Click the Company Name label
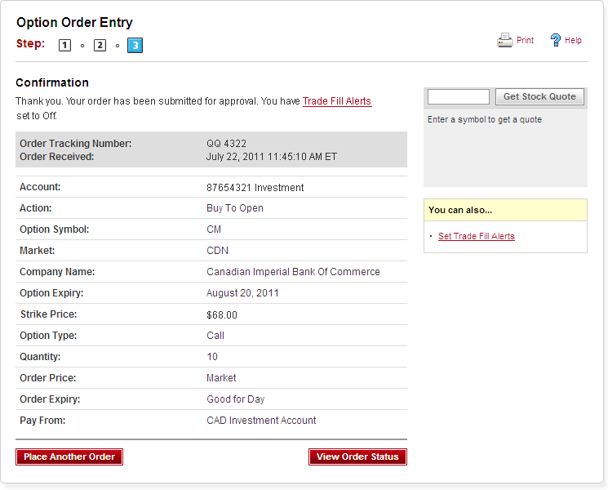Image resolution: width=608 pixels, height=490 pixels. click(57, 272)
